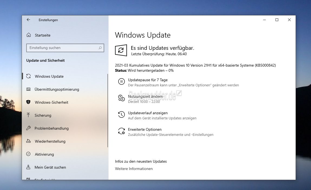This screenshot has height=190, width=311.
Task: Maximize the Einstellungen window
Action: click(277, 20)
